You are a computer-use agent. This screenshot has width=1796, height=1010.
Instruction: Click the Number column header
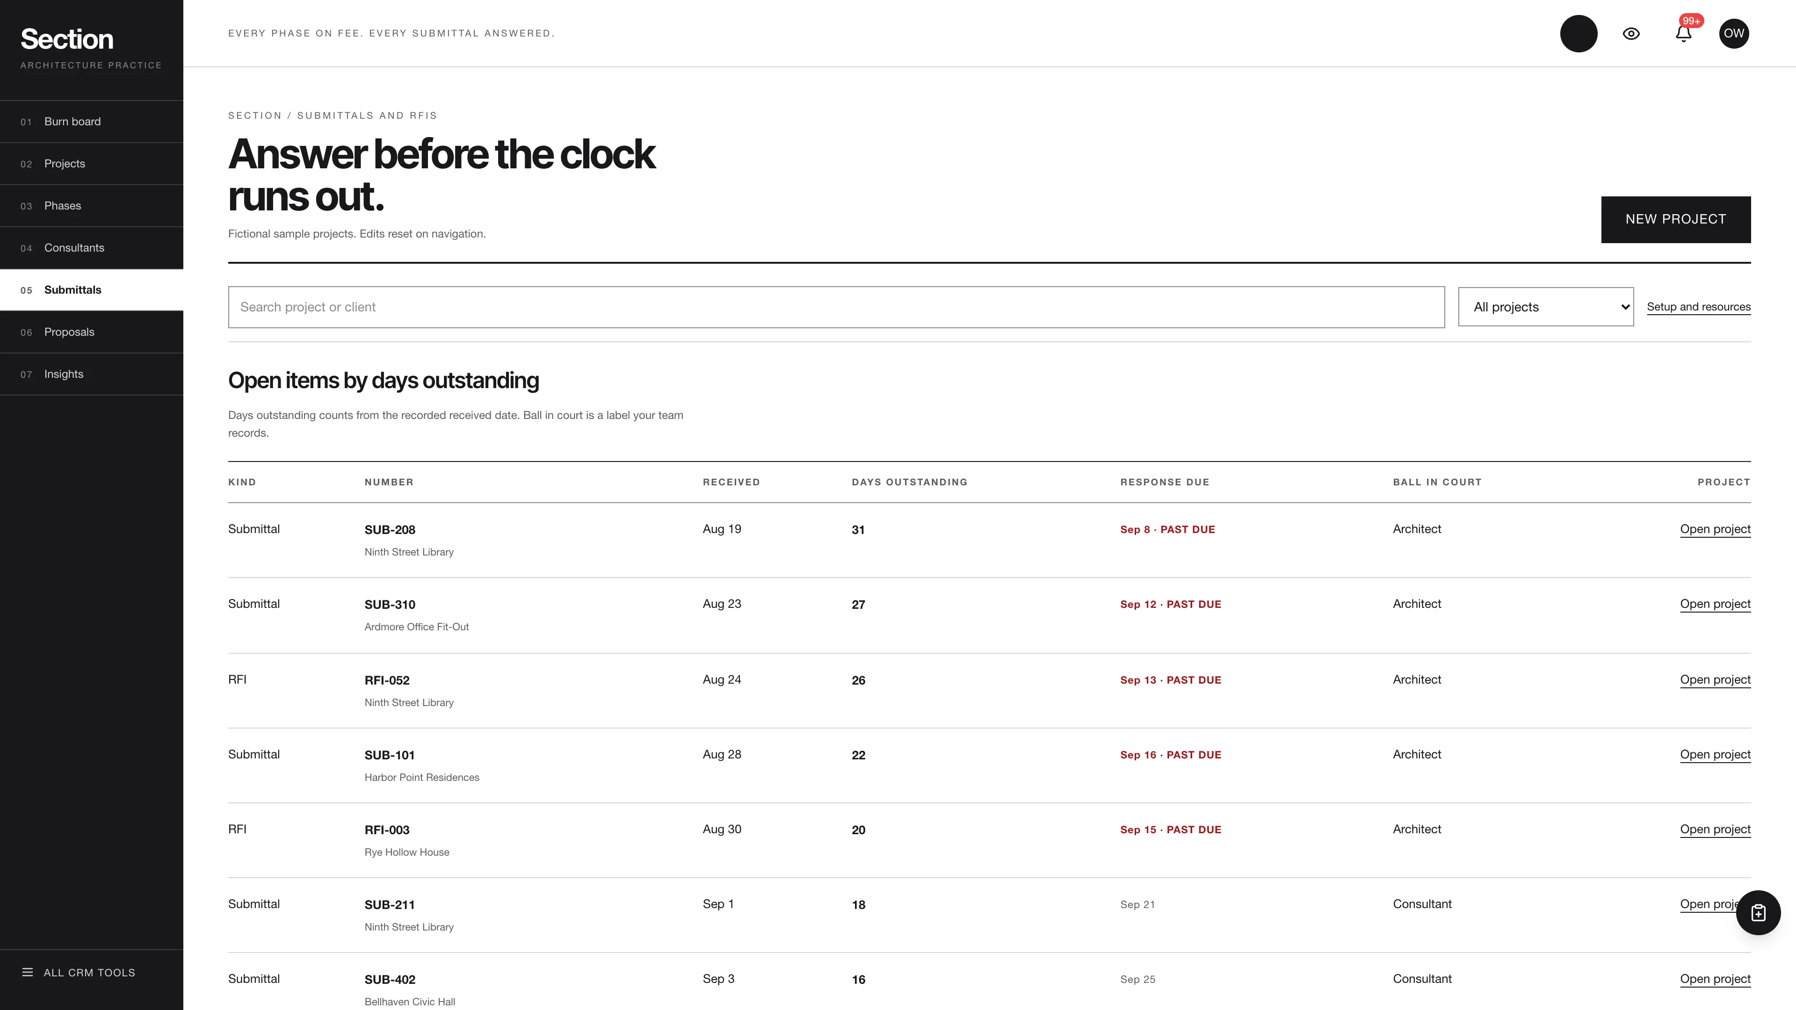(x=388, y=483)
